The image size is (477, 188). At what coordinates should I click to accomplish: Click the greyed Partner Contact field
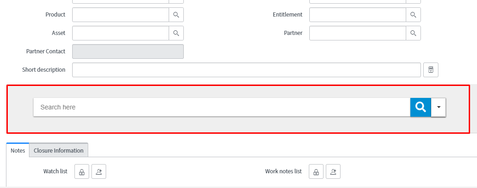[x=128, y=51]
